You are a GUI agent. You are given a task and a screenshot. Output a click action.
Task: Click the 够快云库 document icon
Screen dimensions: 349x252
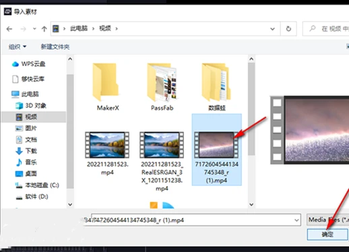(15, 79)
